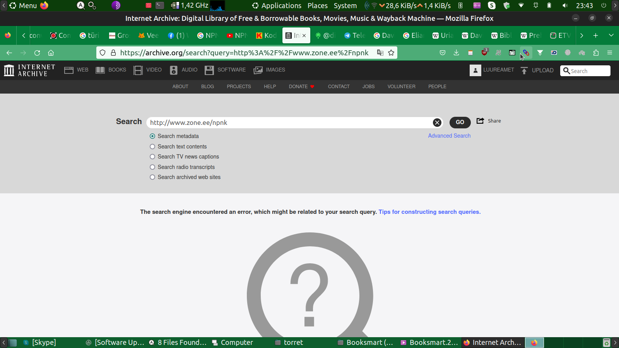The image size is (619, 348).
Task: Click the volume speaker icon in top panel
Action: coord(565,5)
